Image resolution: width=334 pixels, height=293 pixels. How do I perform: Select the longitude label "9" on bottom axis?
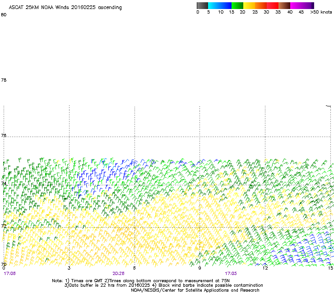(x=199, y=268)
